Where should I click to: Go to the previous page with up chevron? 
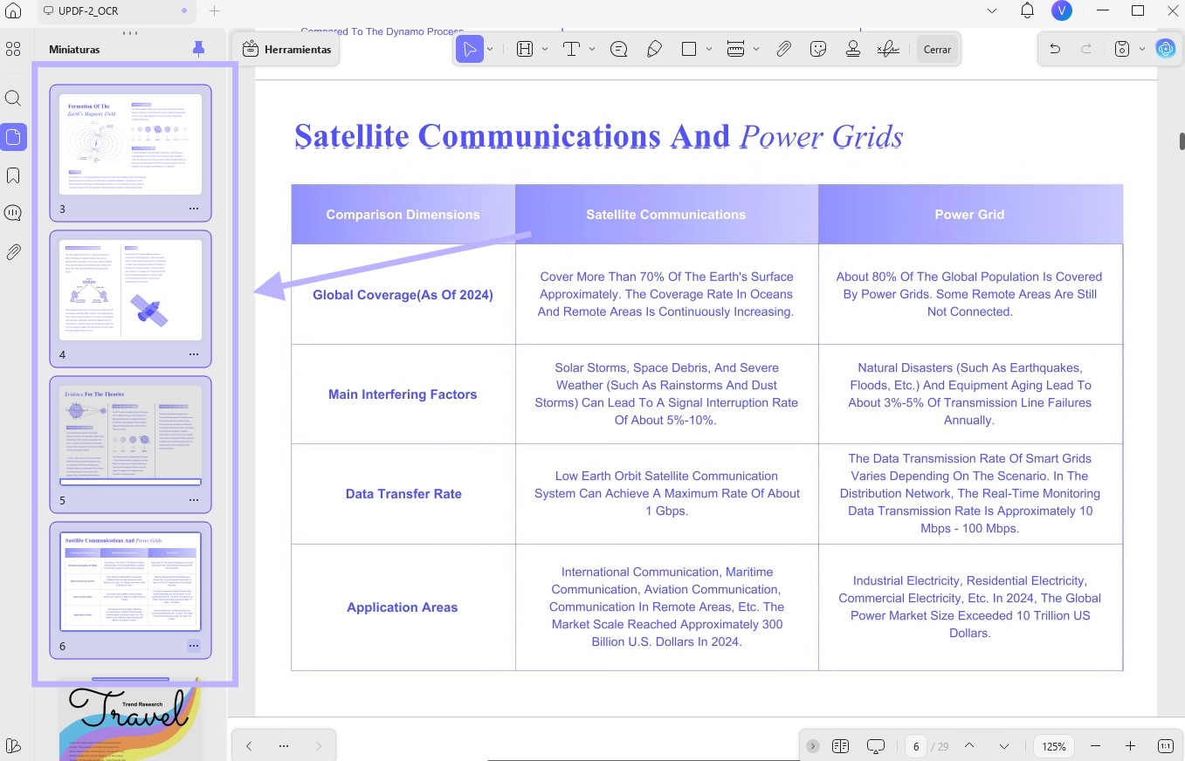point(969,746)
